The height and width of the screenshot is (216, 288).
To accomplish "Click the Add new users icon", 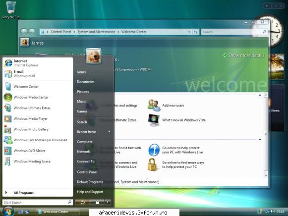I will (x=154, y=106).
